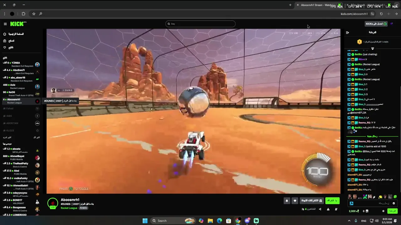
Task: Expand the pinned leaderboard chevron in chat
Action: 372,48
